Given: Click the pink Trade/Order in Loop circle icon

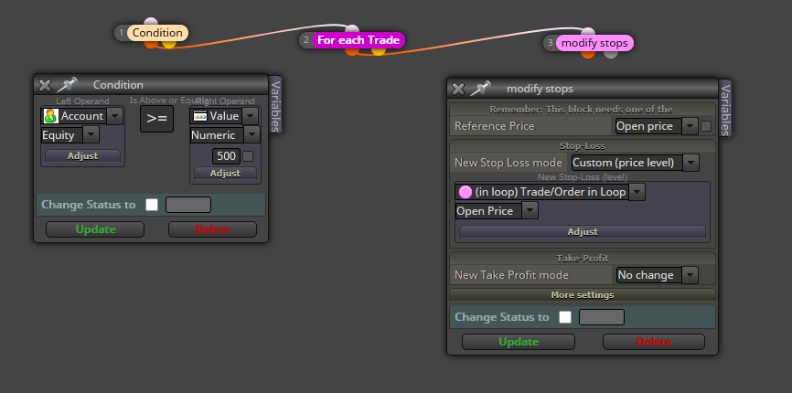Looking at the screenshot, I should [x=466, y=192].
